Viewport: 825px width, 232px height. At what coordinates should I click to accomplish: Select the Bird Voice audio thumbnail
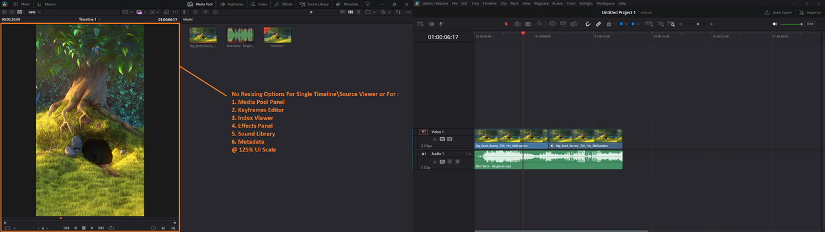tap(240, 35)
